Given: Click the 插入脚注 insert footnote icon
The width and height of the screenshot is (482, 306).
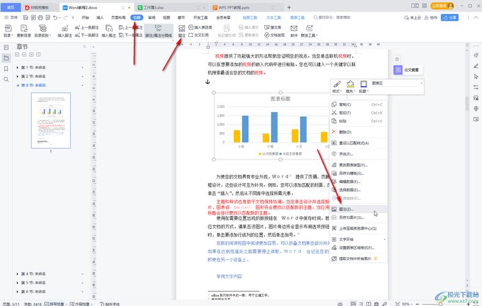Looking at the screenshot, I should (x=65, y=31).
